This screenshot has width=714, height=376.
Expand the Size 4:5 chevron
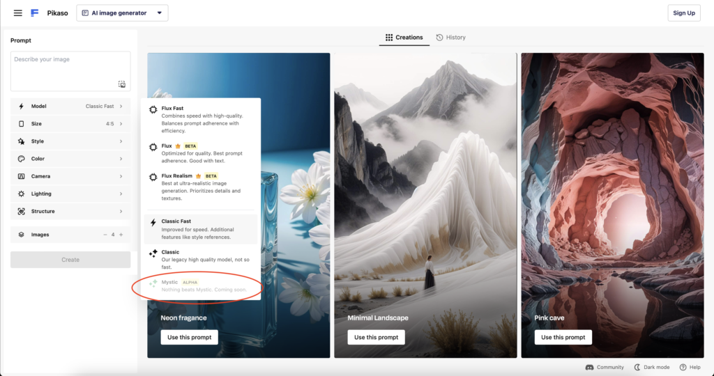(x=121, y=124)
